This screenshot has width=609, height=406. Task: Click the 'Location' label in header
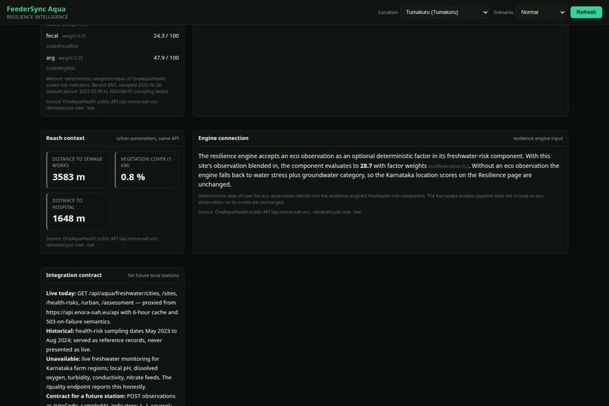coord(388,12)
